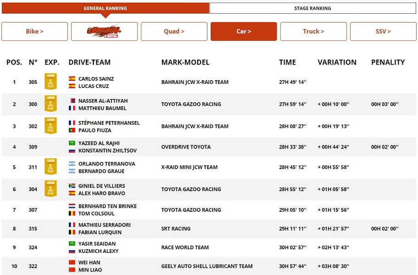The height and width of the screenshot is (275, 418).
Task: Click the TIME column header
Action: (x=287, y=62)
